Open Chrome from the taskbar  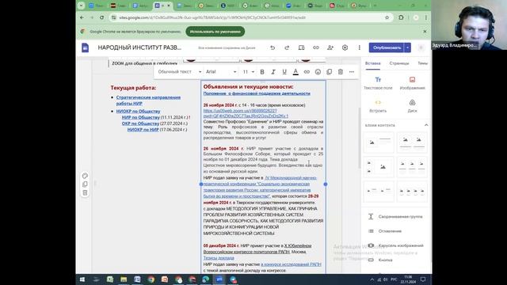(151, 279)
